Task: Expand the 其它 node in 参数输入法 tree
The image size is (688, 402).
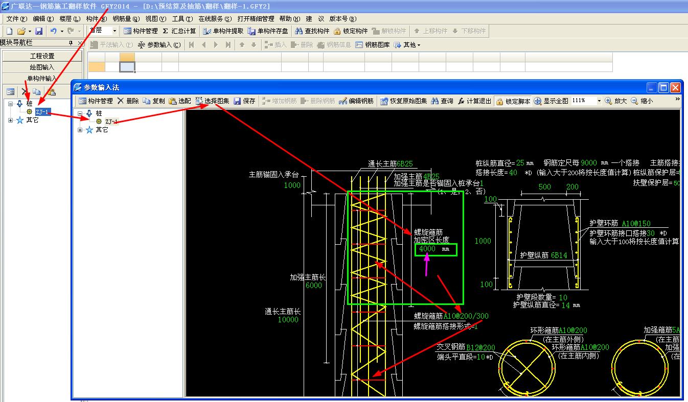Action: (80, 130)
